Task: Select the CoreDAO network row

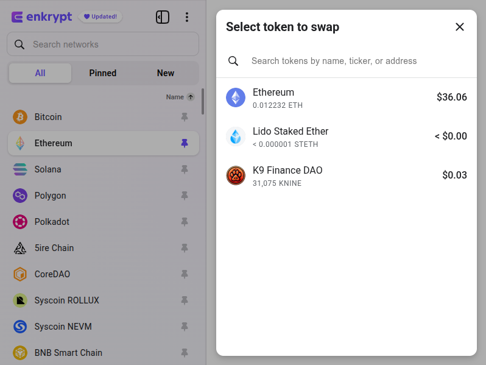Action: pyautogui.click(x=103, y=274)
